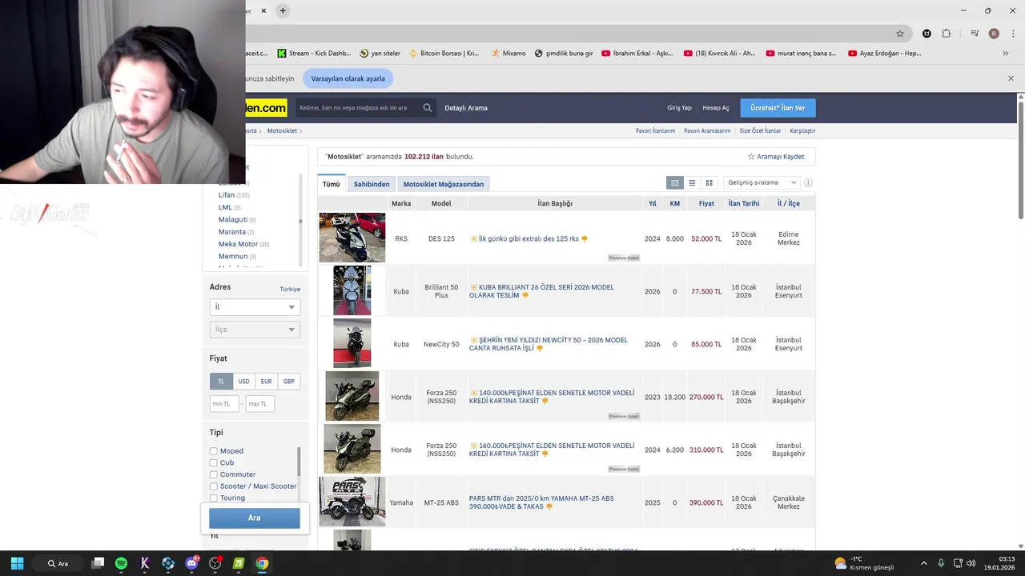Open Discord from taskbar
This screenshot has width=1025, height=576.
(x=191, y=563)
